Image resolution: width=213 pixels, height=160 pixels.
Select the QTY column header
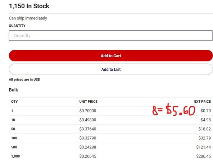(x=14, y=102)
